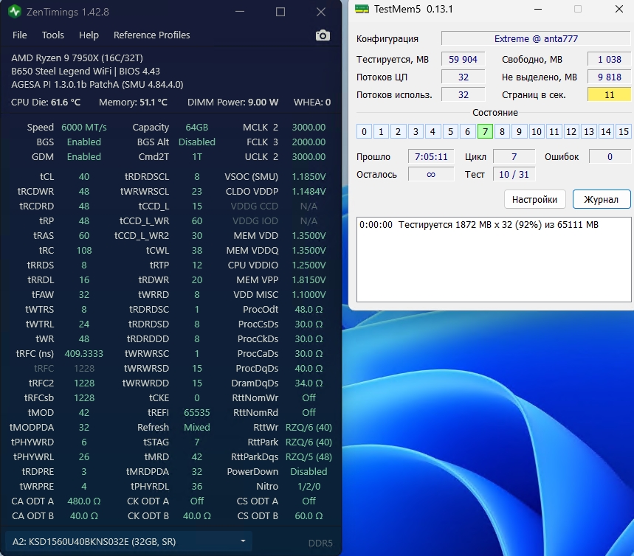This screenshot has width=634, height=556.
Task: Click the unallocated memory value 9 818
Action: [x=609, y=77]
